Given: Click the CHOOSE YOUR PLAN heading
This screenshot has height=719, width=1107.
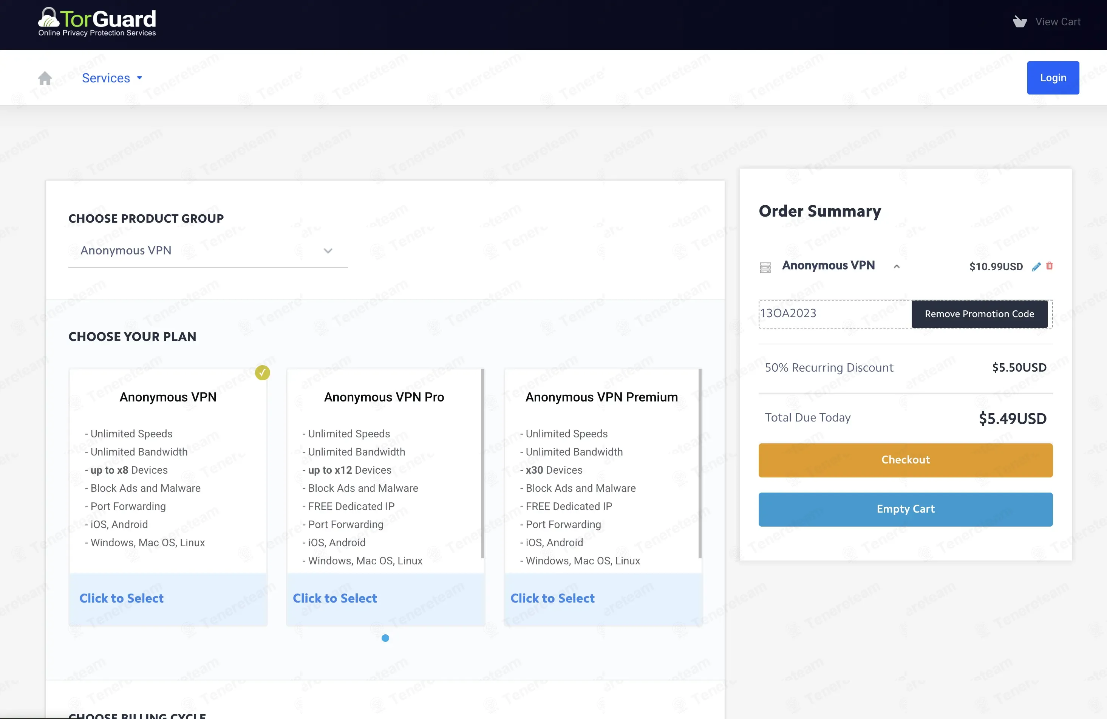Looking at the screenshot, I should click(x=132, y=336).
